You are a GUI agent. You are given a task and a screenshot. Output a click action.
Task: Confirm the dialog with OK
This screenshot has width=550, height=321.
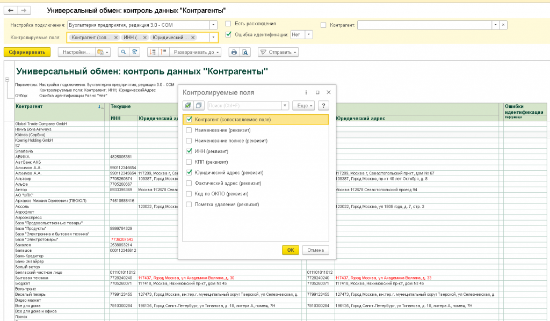(x=291, y=250)
